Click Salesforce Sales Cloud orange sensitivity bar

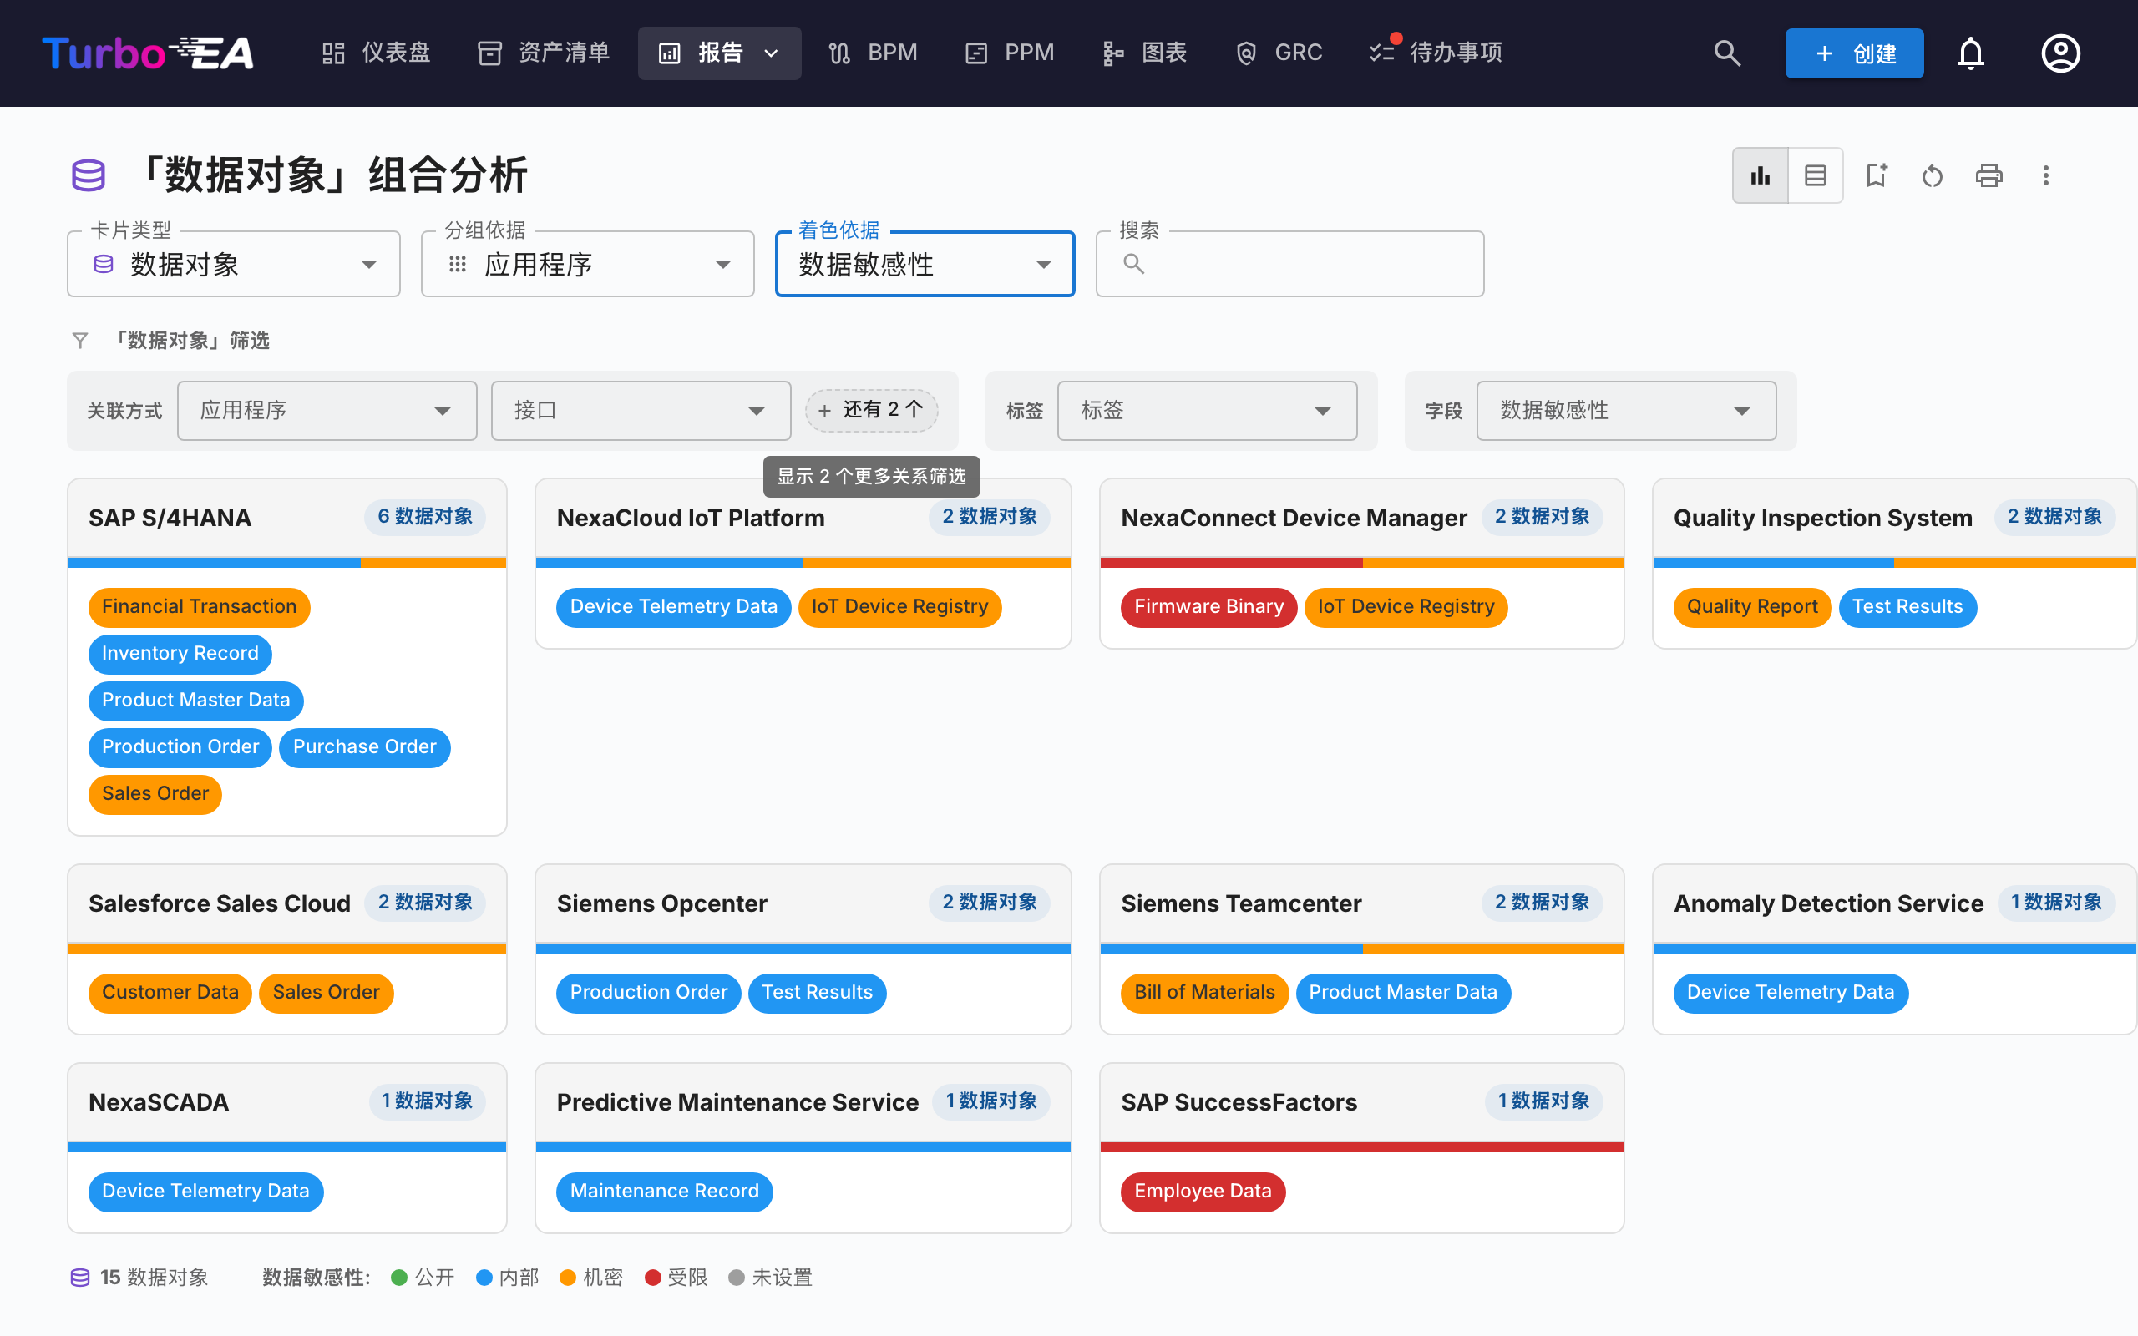(287, 949)
